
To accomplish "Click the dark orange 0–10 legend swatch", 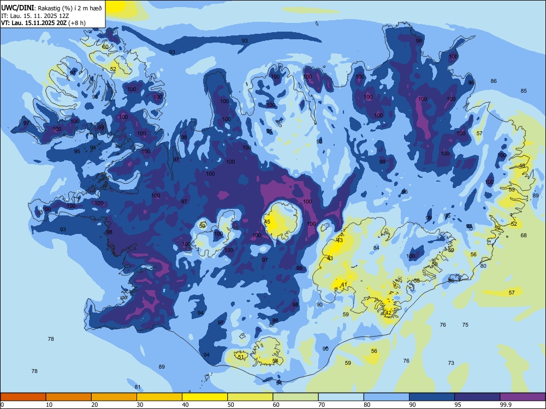I will pyautogui.click(x=23, y=397).
